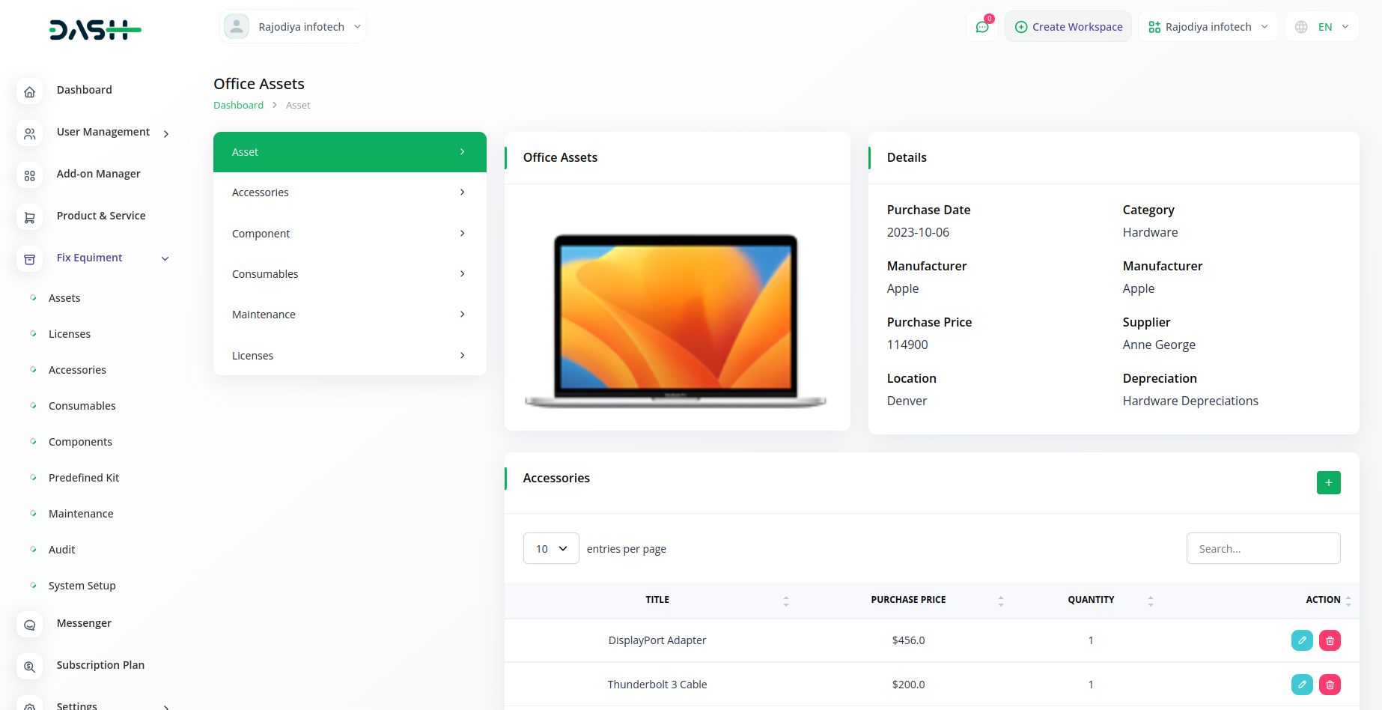
Task: Edit the DisplayPort Adapter entry
Action: 1302,640
